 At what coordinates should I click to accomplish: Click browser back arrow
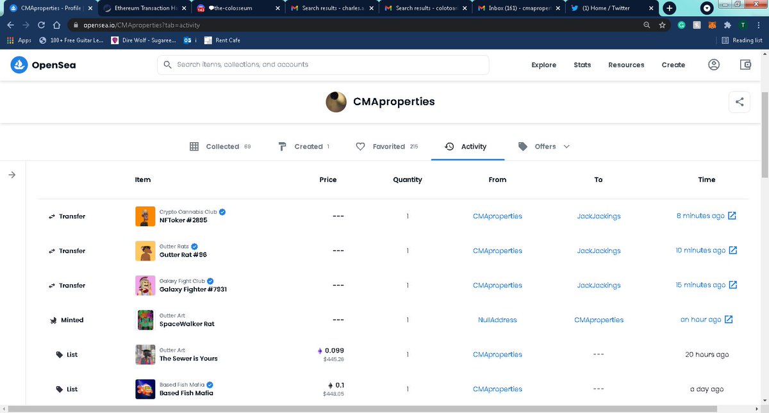point(10,25)
